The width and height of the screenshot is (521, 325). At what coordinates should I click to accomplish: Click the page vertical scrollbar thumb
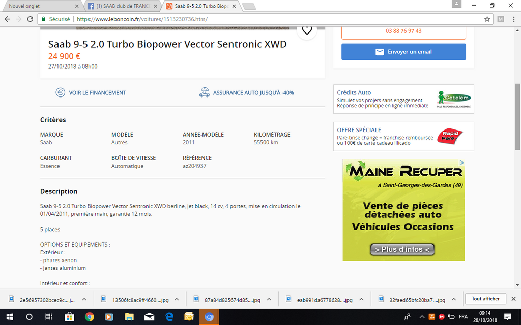pyautogui.click(x=517, y=116)
